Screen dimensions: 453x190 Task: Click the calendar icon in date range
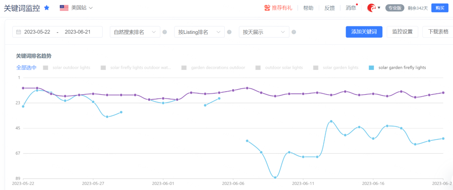click(18, 32)
